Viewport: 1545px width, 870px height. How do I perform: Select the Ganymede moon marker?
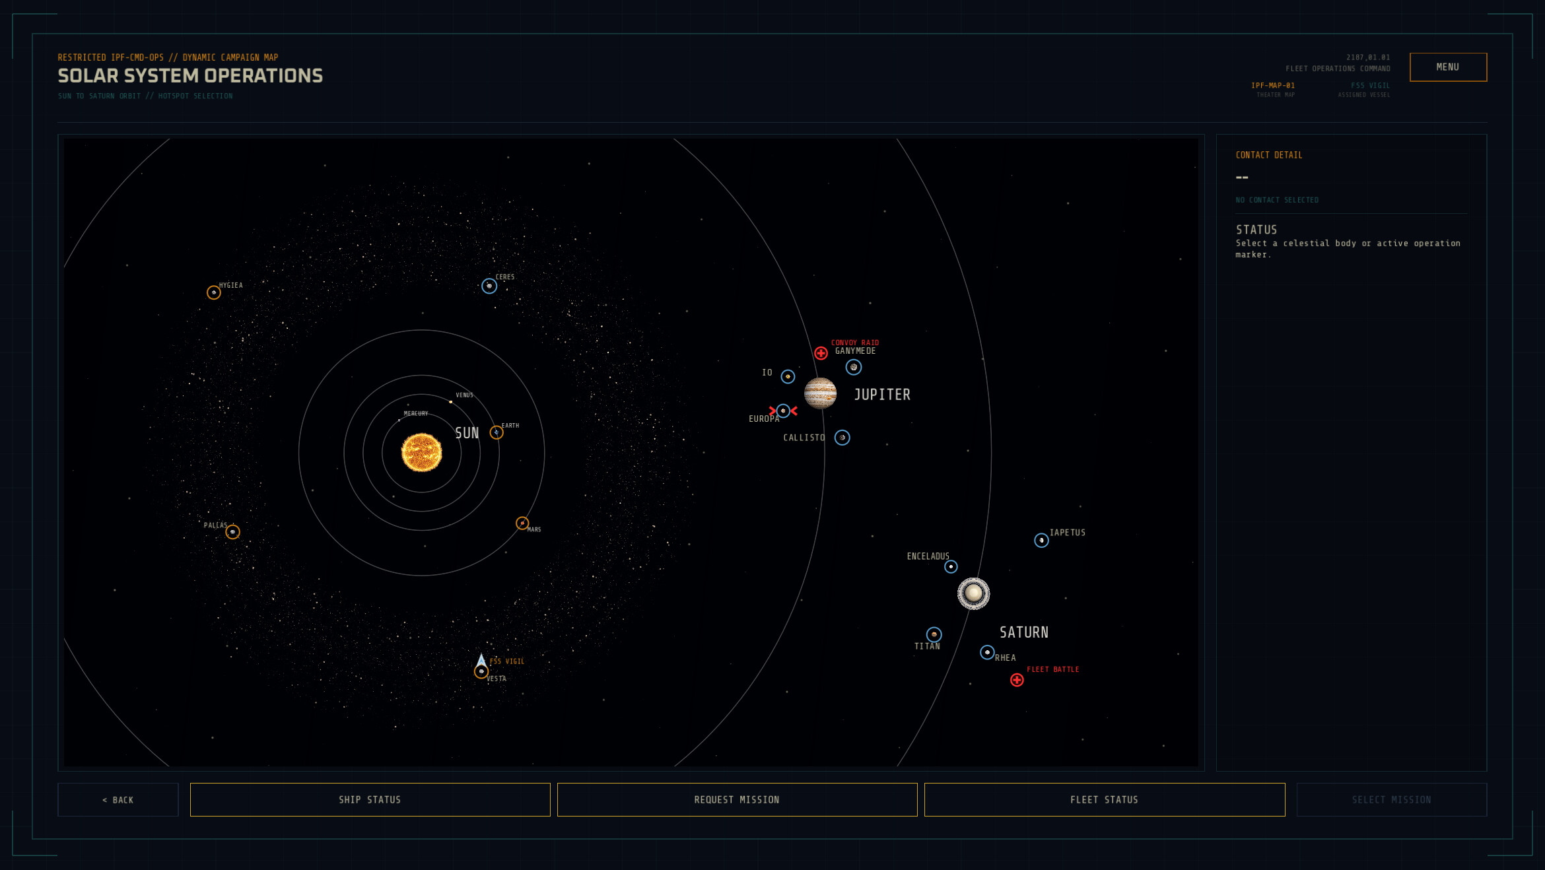click(x=854, y=367)
